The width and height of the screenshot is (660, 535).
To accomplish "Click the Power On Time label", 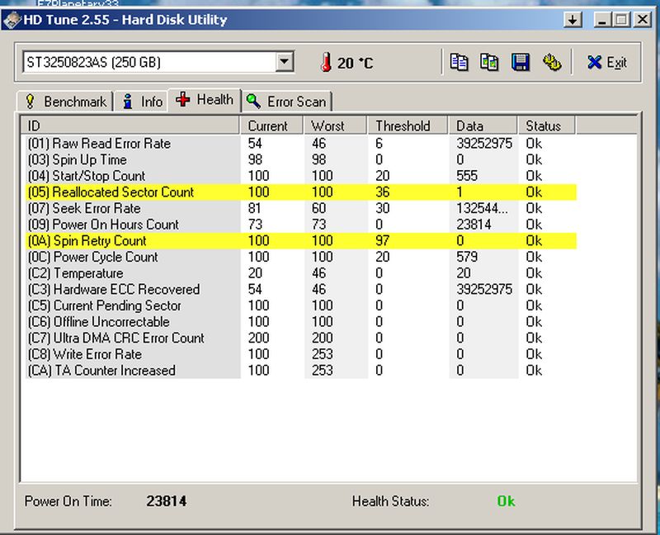I will click(x=68, y=501).
